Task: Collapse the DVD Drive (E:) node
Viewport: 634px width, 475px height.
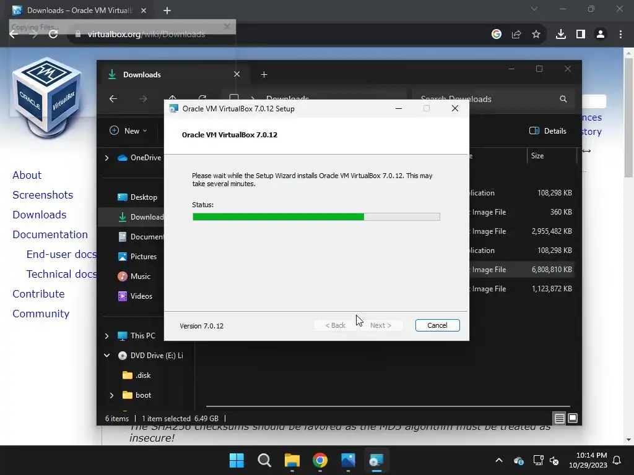Action: tap(106, 356)
